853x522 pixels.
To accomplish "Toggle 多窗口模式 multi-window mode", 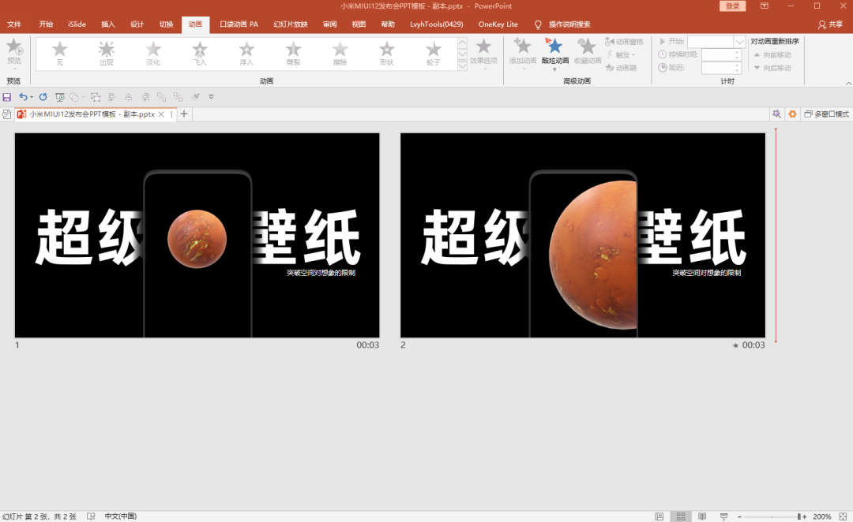I will click(x=826, y=114).
